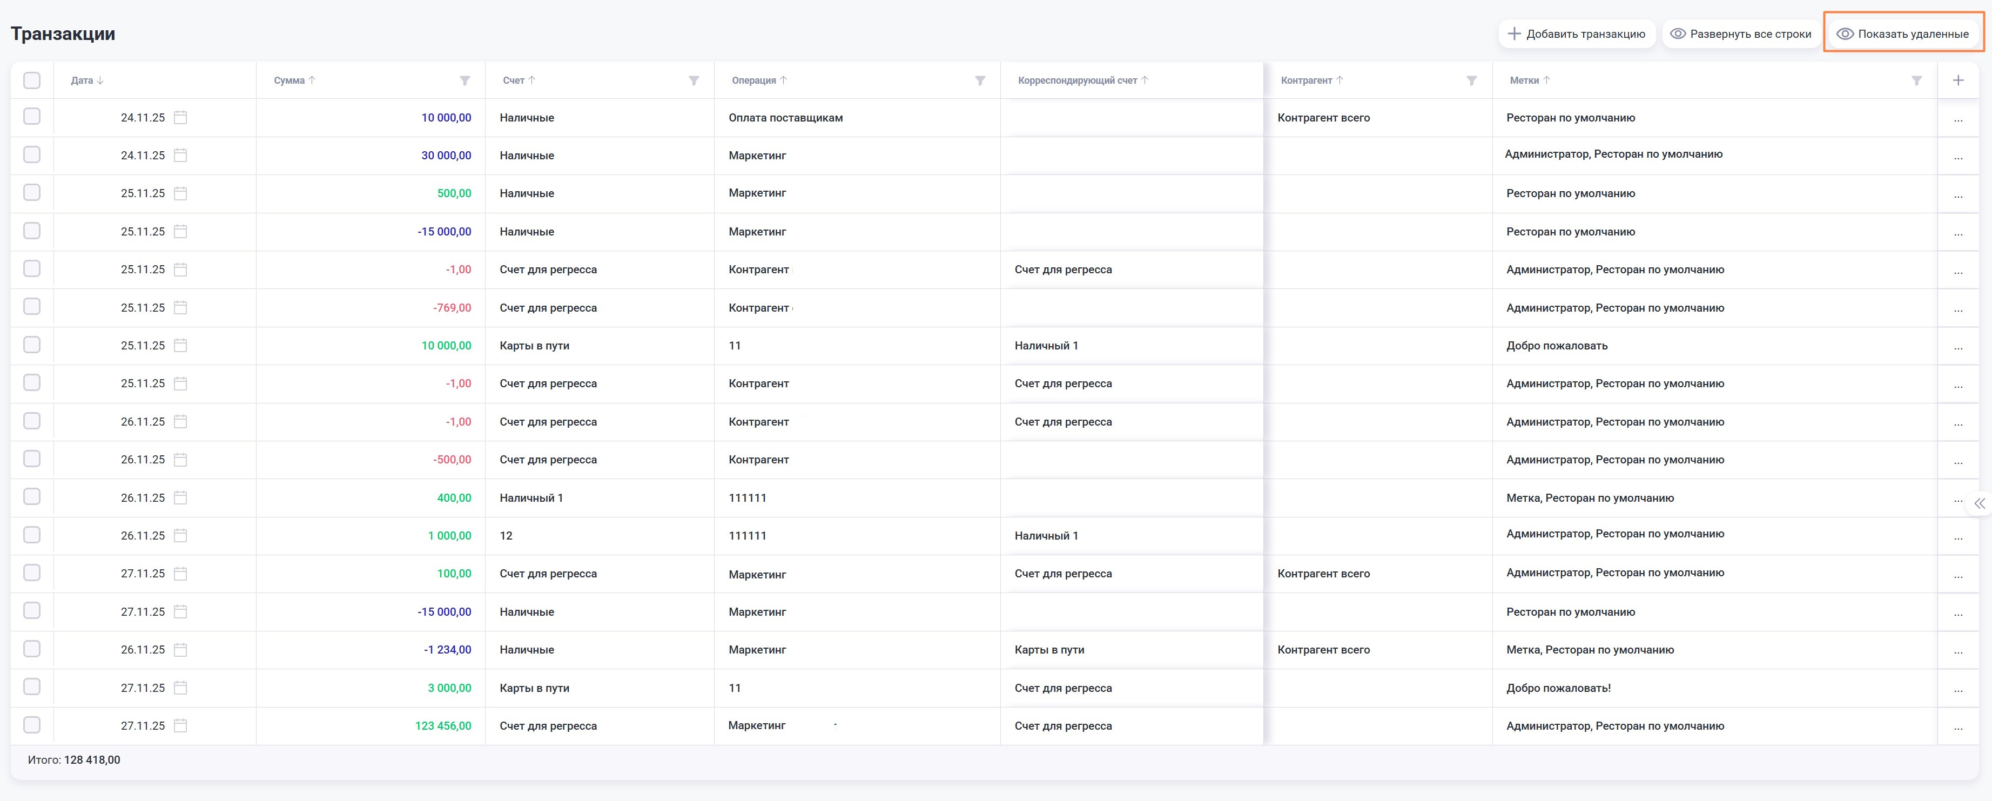Open calendar icon in 123 456,00 row
This screenshot has width=1992, height=801.
click(x=180, y=726)
